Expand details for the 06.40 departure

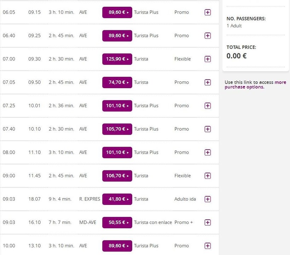(208, 36)
